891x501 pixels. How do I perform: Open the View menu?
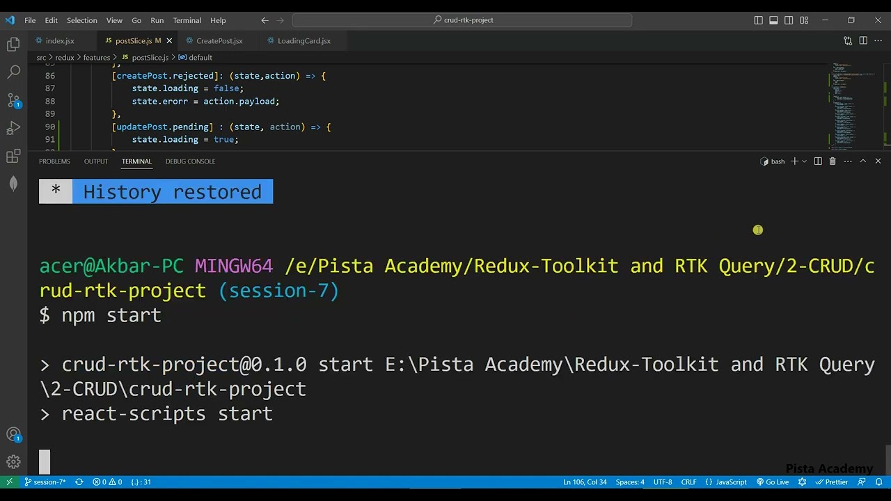coord(114,20)
